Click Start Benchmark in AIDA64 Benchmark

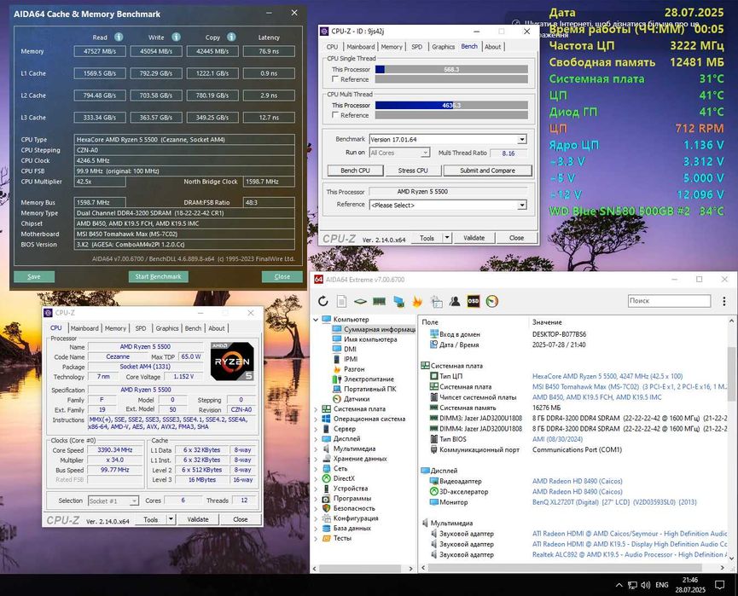(x=158, y=276)
